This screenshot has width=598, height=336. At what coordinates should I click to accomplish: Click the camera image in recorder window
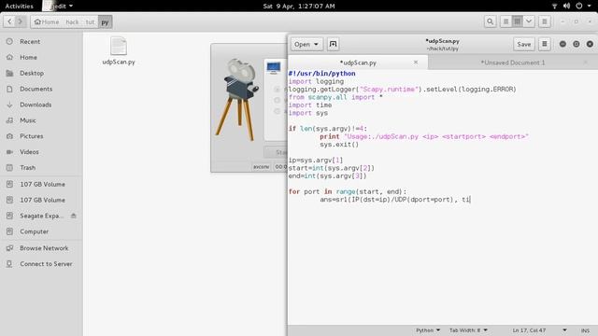(x=237, y=100)
